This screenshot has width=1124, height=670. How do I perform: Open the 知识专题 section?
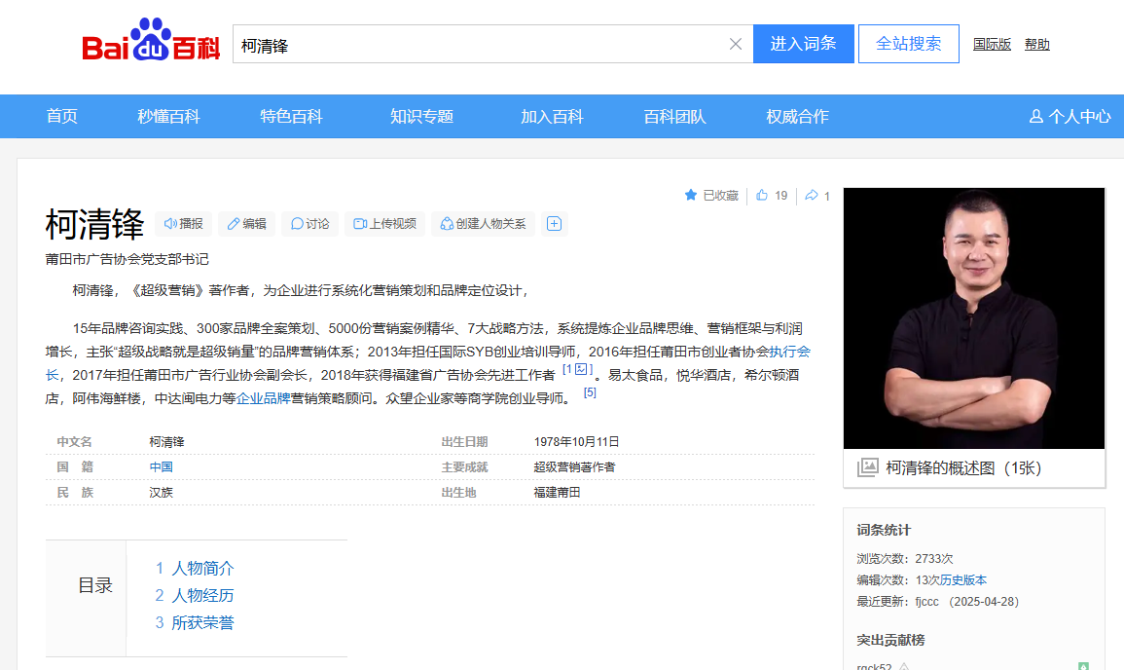[x=422, y=116]
